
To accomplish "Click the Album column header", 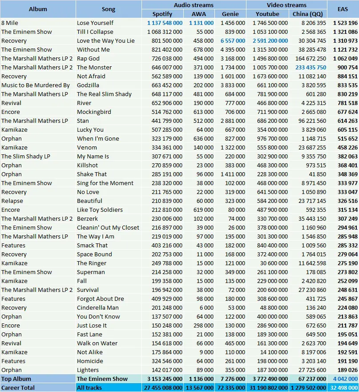I will click(x=38, y=9).
